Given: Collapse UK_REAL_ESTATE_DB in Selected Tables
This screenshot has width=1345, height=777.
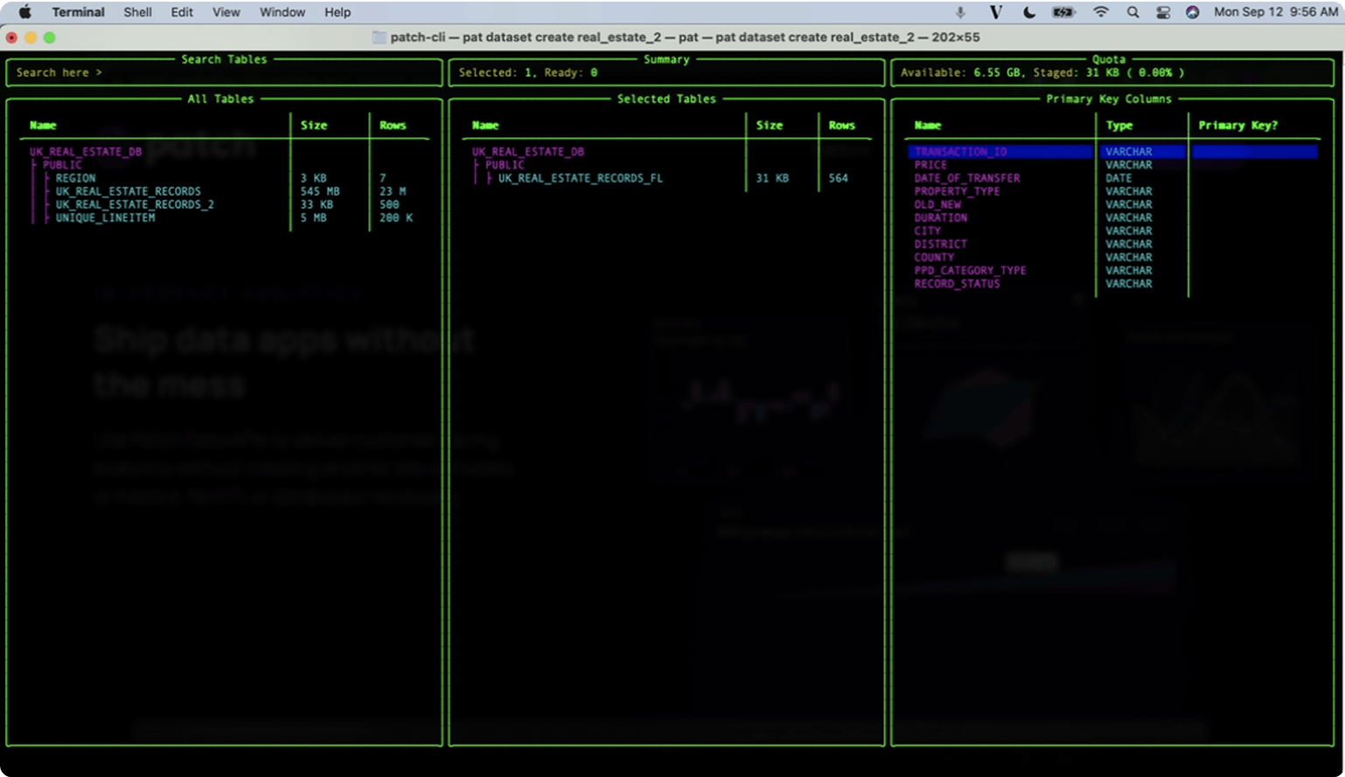Looking at the screenshot, I should pos(528,151).
